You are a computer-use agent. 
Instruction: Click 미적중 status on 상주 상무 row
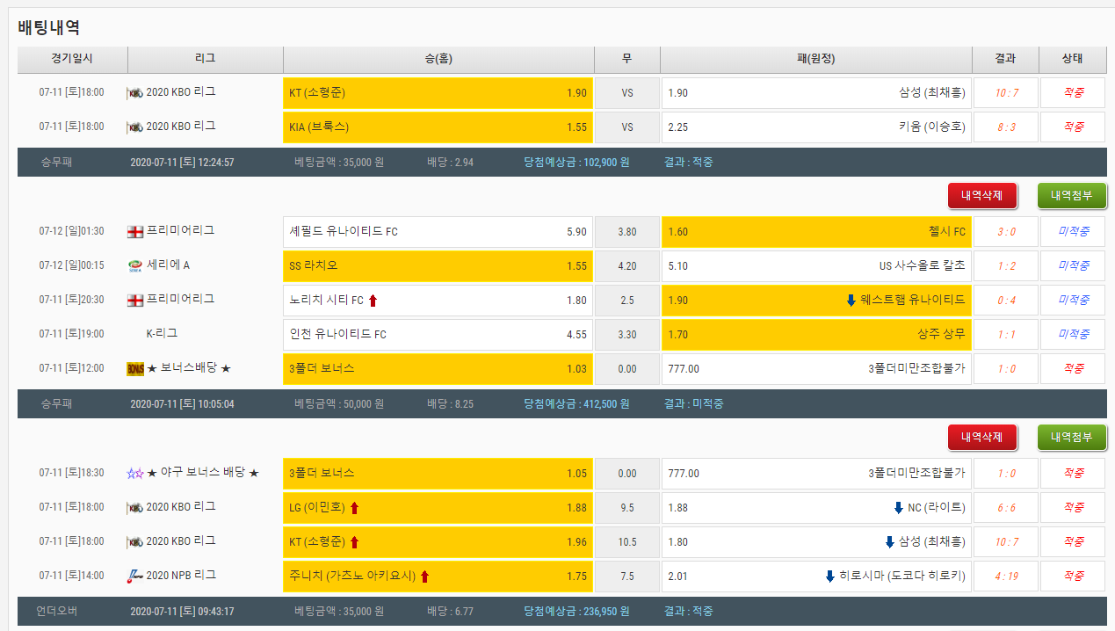(1073, 335)
